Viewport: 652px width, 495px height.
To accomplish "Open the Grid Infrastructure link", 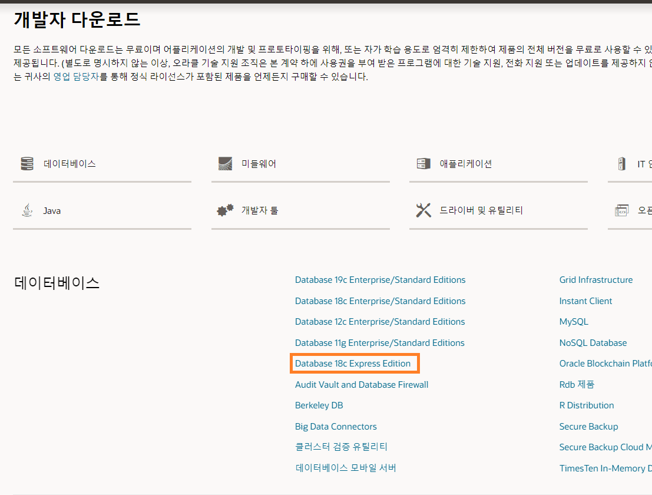I will coord(596,280).
